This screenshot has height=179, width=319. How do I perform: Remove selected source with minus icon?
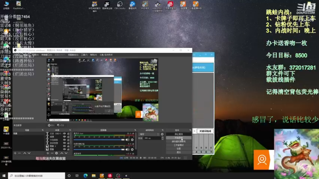point(52,153)
